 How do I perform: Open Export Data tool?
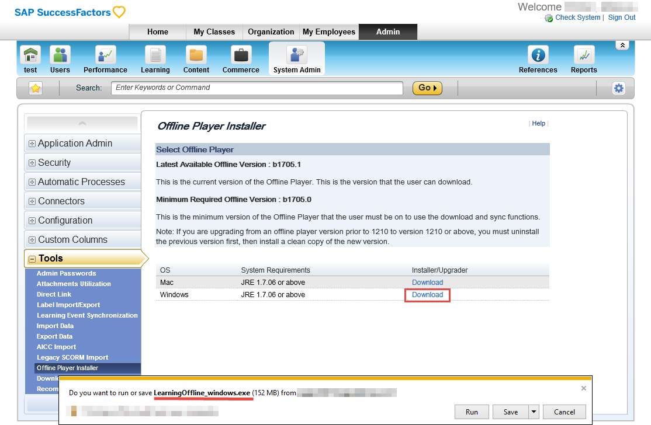coord(54,336)
